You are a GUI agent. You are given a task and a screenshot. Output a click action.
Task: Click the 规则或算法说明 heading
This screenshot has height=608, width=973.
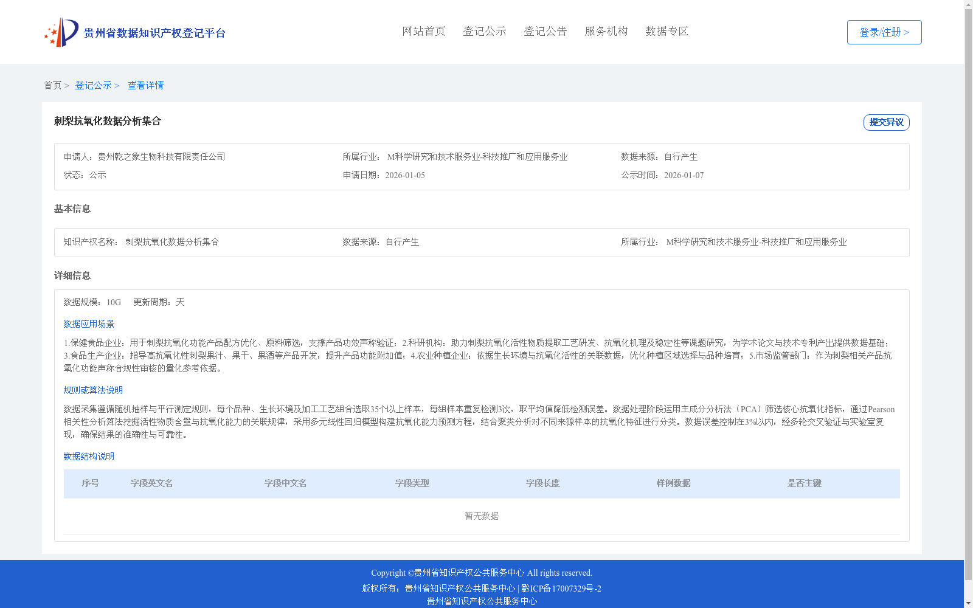[x=93, y=390]
